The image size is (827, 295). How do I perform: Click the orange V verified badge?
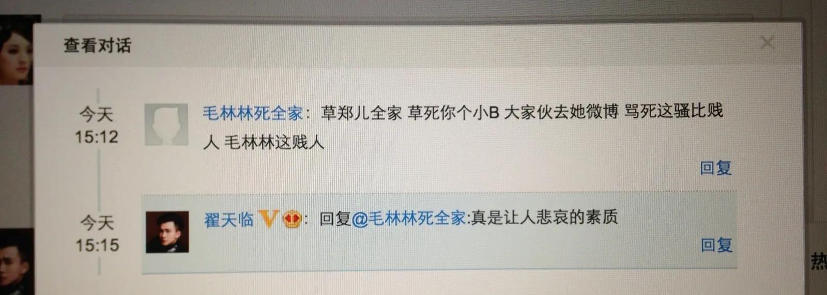tap(268, 219)
